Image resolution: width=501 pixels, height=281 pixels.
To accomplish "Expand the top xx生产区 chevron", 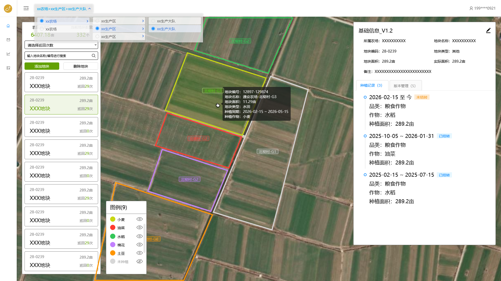I will point(143,21).
